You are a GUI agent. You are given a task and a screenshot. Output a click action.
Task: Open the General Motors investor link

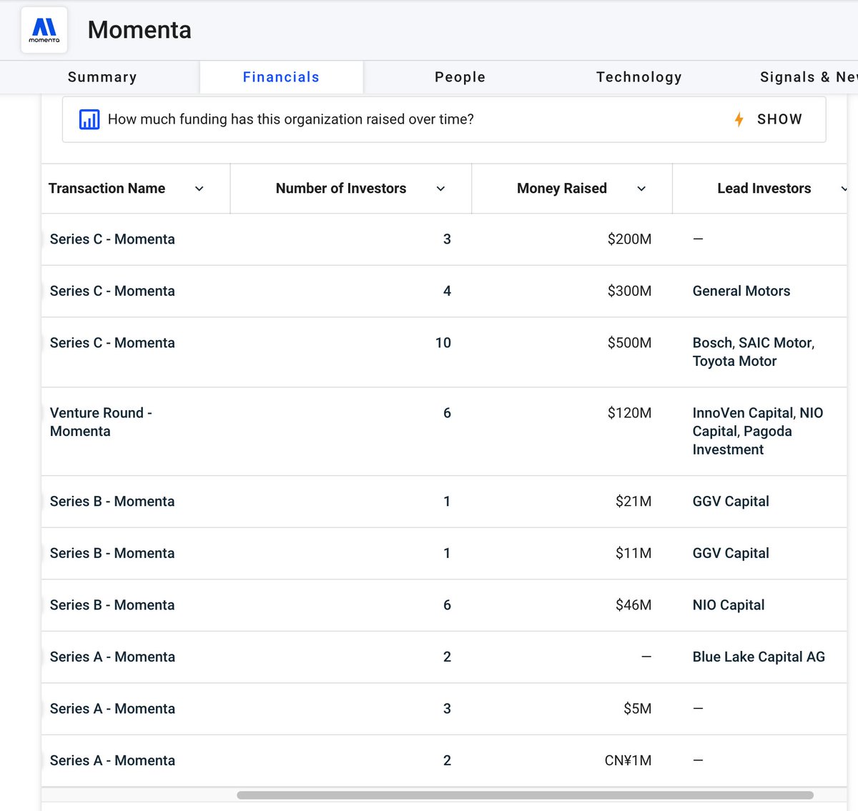click(741, 291)
